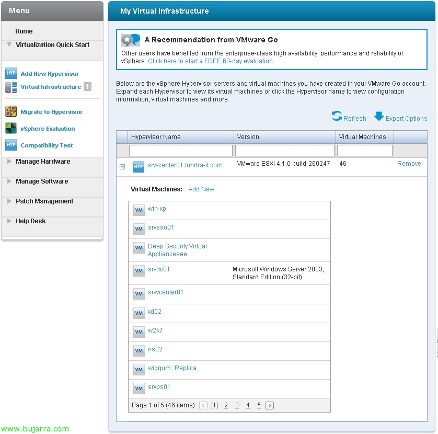438x434 pixels.
Task: Open the Deep Security Virtual Applianceeee VM
Action: (177, 250)
